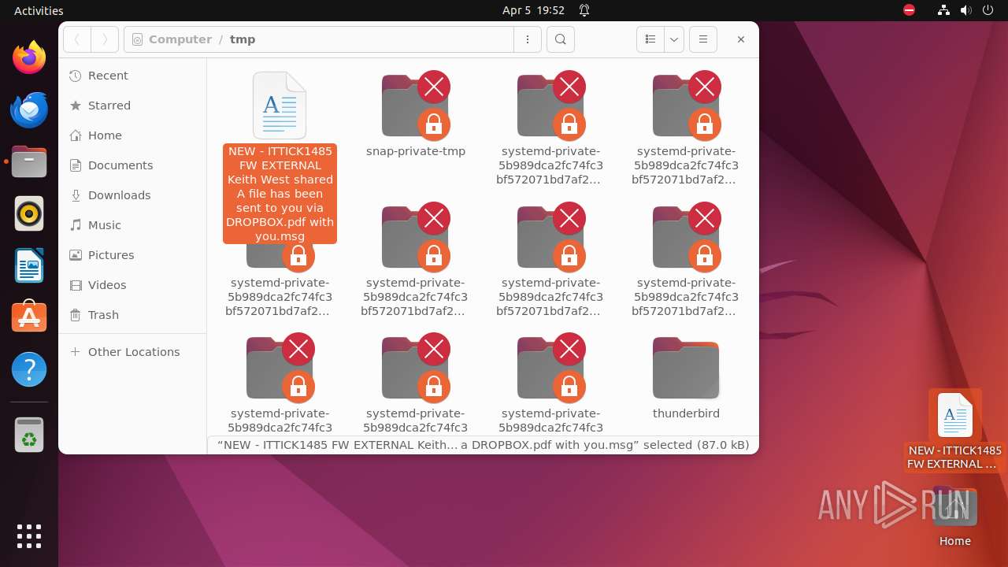Viewport: 1008px width, 567px height.
Task: Open the desktop .msg file icon
Action: 954,415
